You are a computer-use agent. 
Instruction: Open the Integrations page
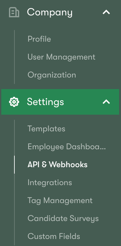(x=50, y=183)
